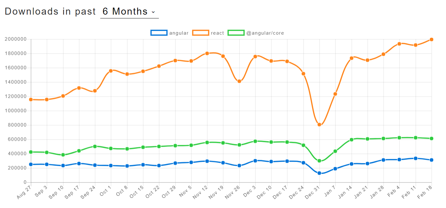
Task: Select the react data point at Dec 31
Action: (319, 124)
